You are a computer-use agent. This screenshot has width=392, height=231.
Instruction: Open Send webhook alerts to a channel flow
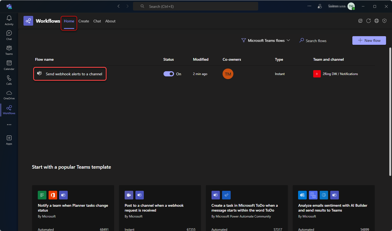click(74, 74)
